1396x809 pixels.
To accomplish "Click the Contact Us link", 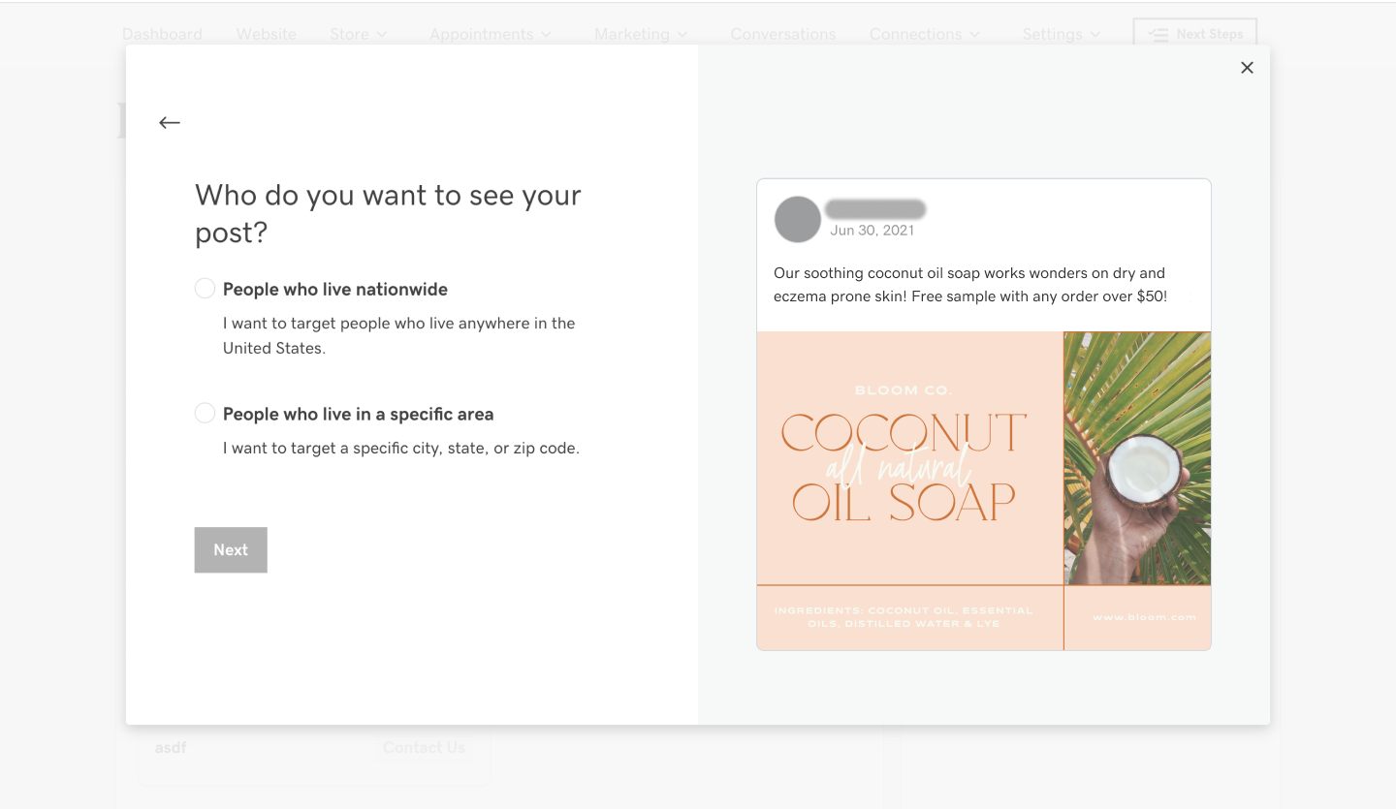I will [424, 747].
